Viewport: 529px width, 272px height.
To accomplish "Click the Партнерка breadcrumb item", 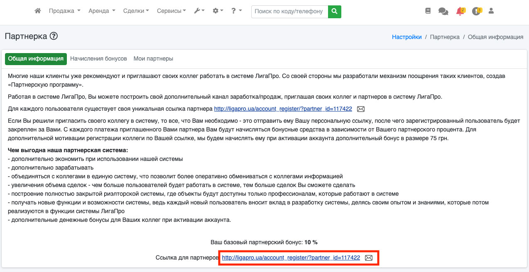I will point(445,37).
